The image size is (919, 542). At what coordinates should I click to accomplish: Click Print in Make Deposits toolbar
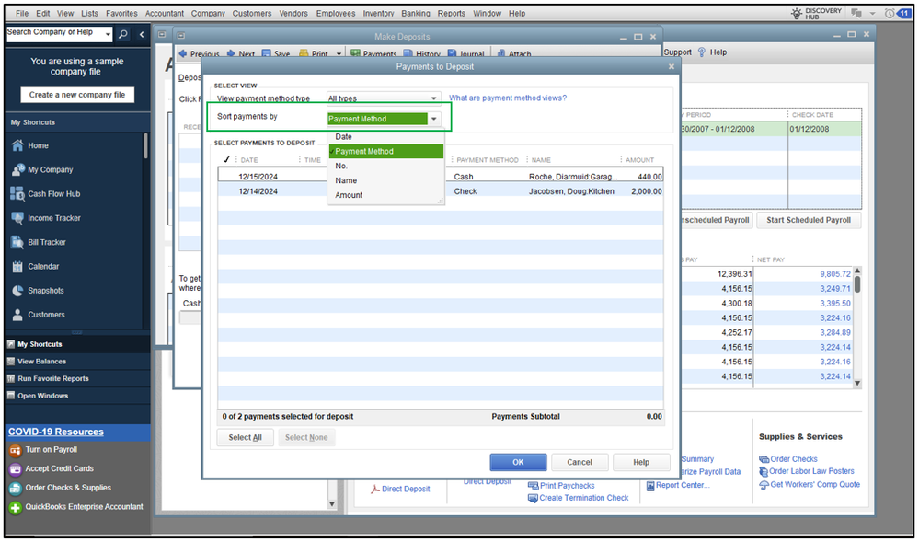point(314,54)
